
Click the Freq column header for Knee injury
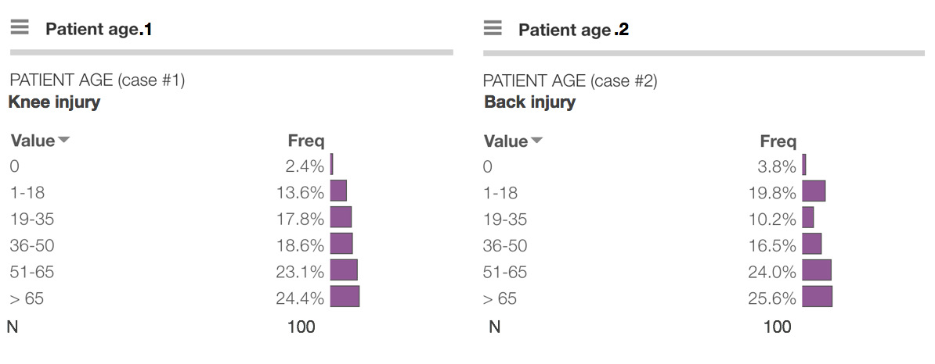point(305,141)
